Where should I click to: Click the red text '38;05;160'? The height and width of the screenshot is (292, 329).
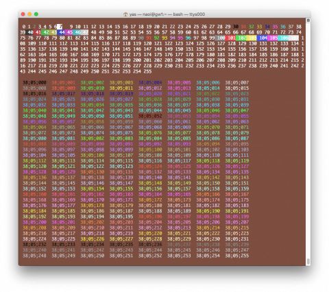point(34,194)
